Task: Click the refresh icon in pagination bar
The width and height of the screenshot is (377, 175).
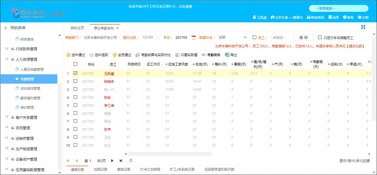Action: click(x=131, y=161)
